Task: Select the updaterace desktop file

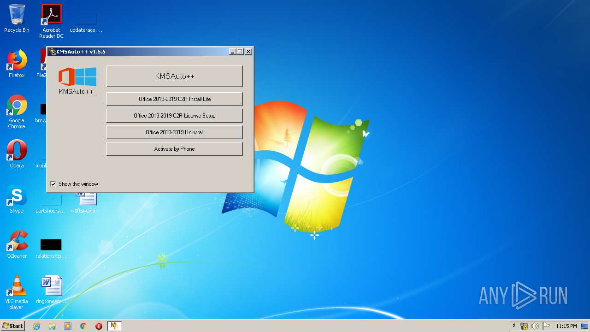Action: tap(86, 21)
